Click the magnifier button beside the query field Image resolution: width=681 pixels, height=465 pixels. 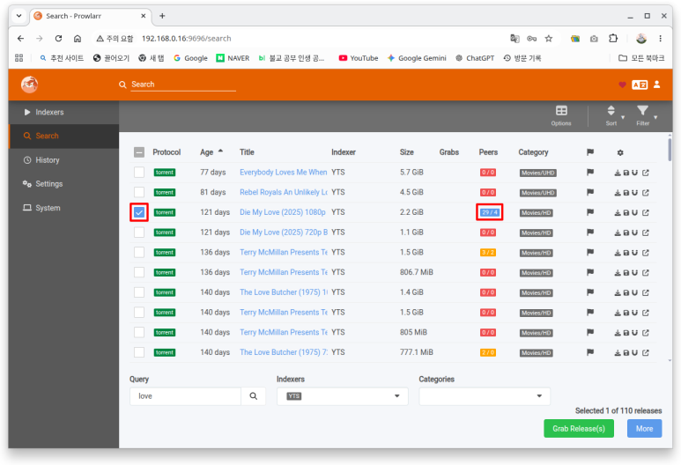pos(253,396)
